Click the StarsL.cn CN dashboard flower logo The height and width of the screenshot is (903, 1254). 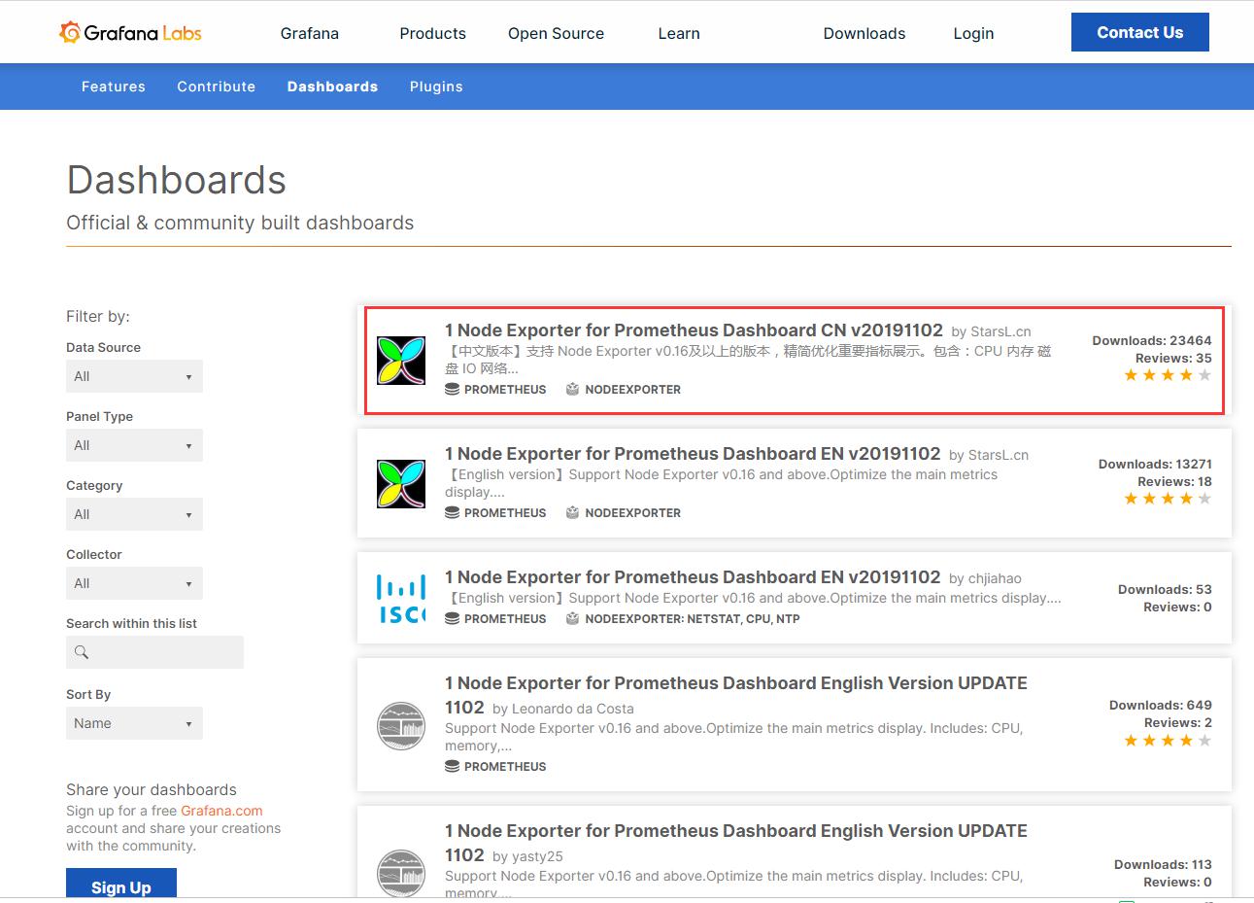[401, 361]
